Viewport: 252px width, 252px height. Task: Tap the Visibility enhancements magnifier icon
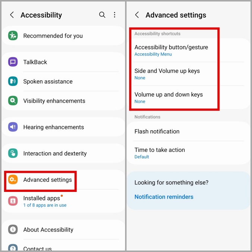13,101
